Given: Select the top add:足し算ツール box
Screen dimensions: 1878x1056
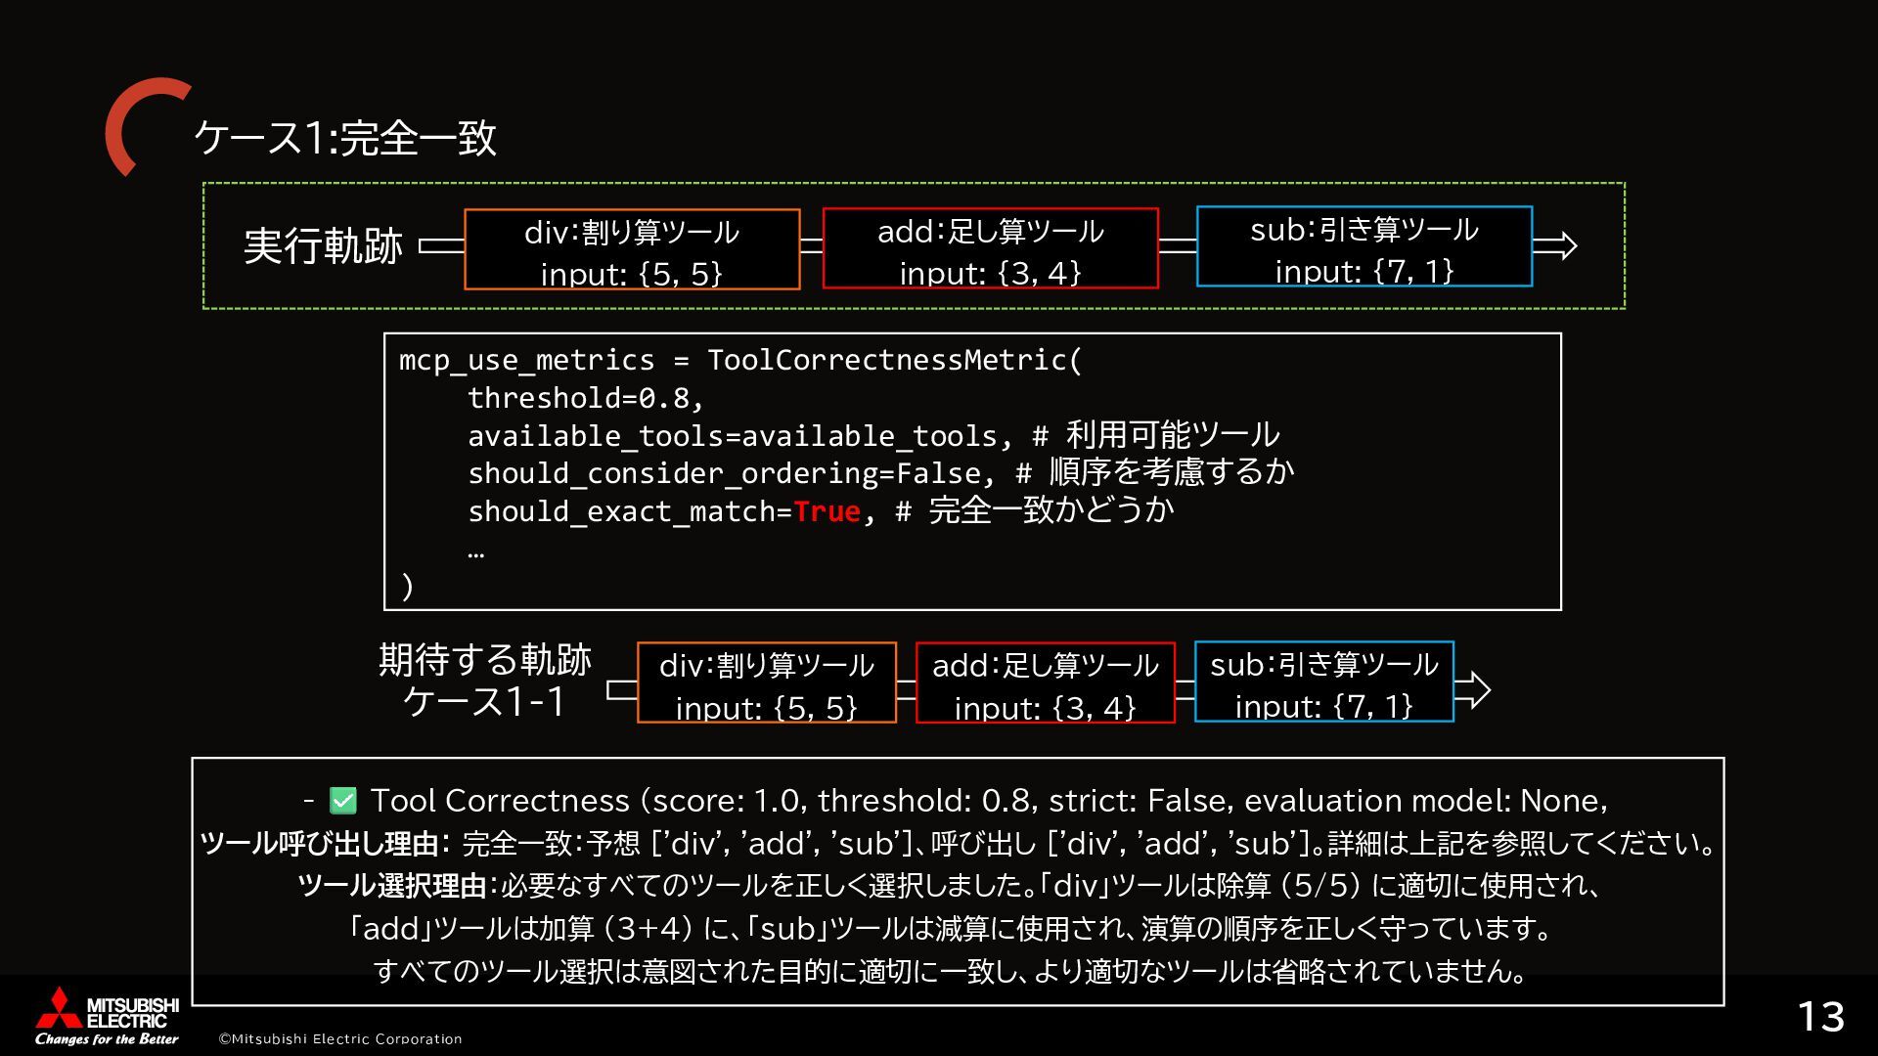Looking at the screenshot, I should coord(990,248).
